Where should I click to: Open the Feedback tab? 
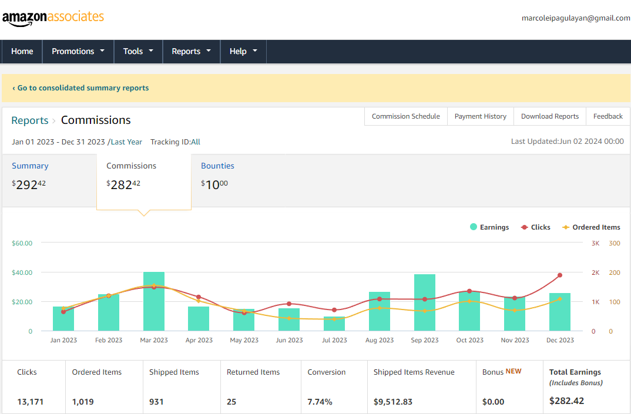pos(608,116)
